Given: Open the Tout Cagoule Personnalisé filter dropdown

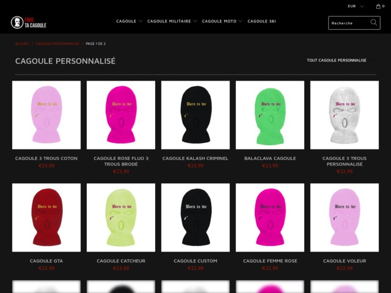Looking at the screenshot, I should pos(341,60).
